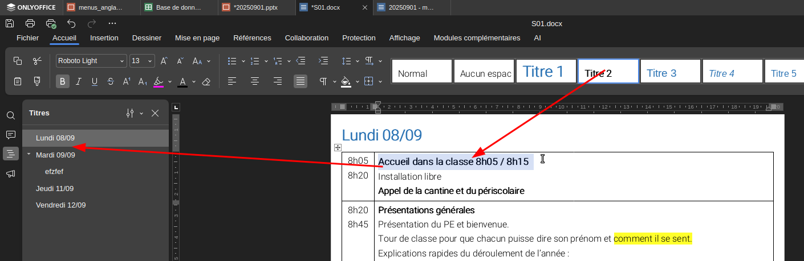
Task: Align text right
Action: click(278, 81)
